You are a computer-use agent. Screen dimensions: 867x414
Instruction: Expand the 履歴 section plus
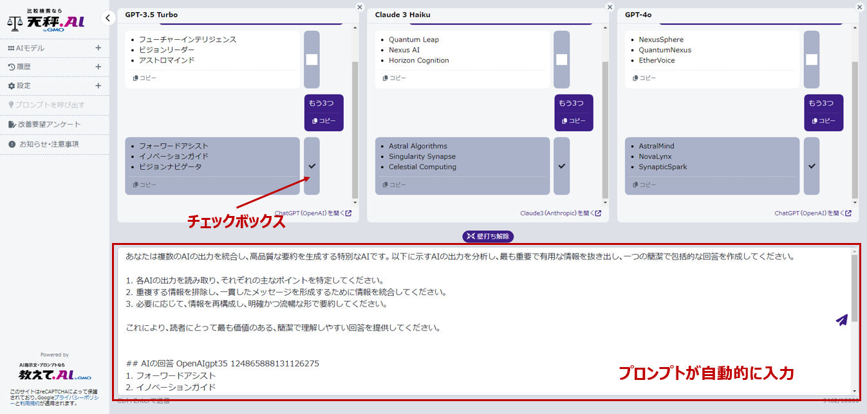98,66
